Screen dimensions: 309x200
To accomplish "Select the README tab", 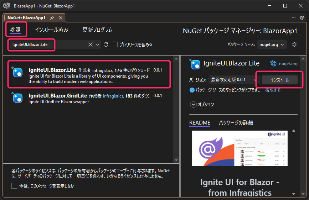I will (x=200, y=123).
